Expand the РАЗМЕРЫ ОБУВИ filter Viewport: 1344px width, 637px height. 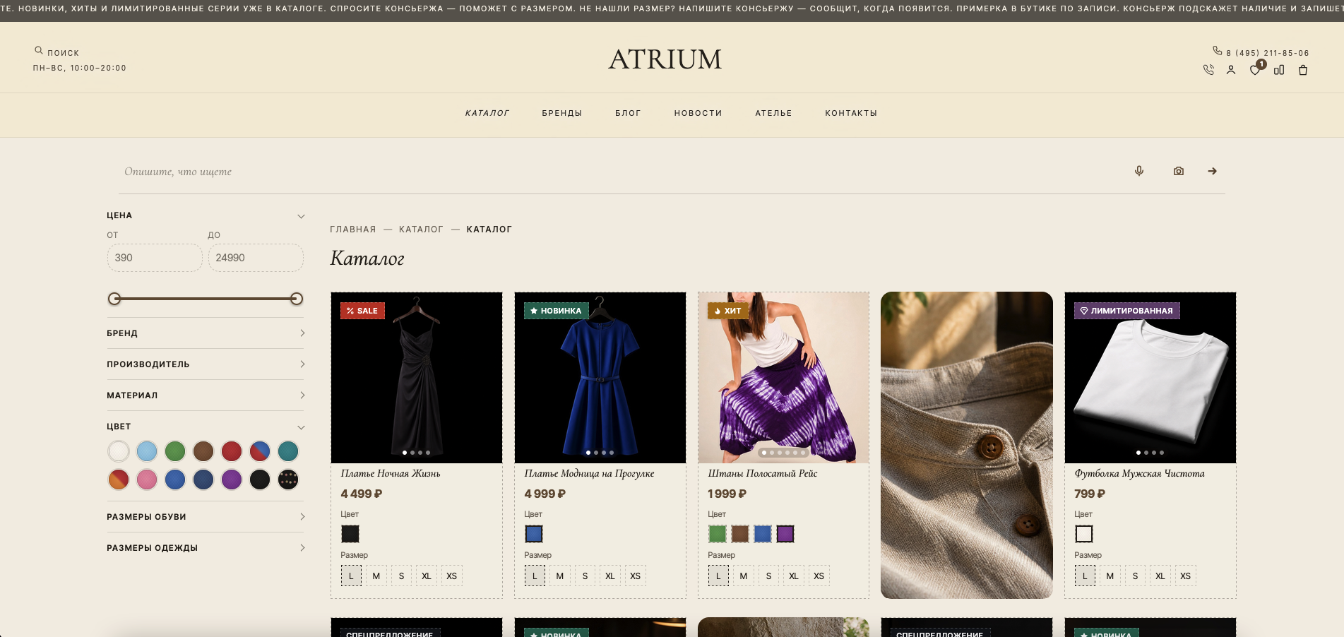pos(205,517)
